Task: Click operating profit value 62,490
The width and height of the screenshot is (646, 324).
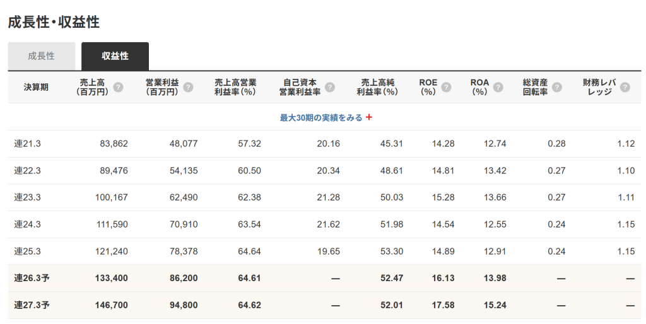Action: click(x=184, y=197)
